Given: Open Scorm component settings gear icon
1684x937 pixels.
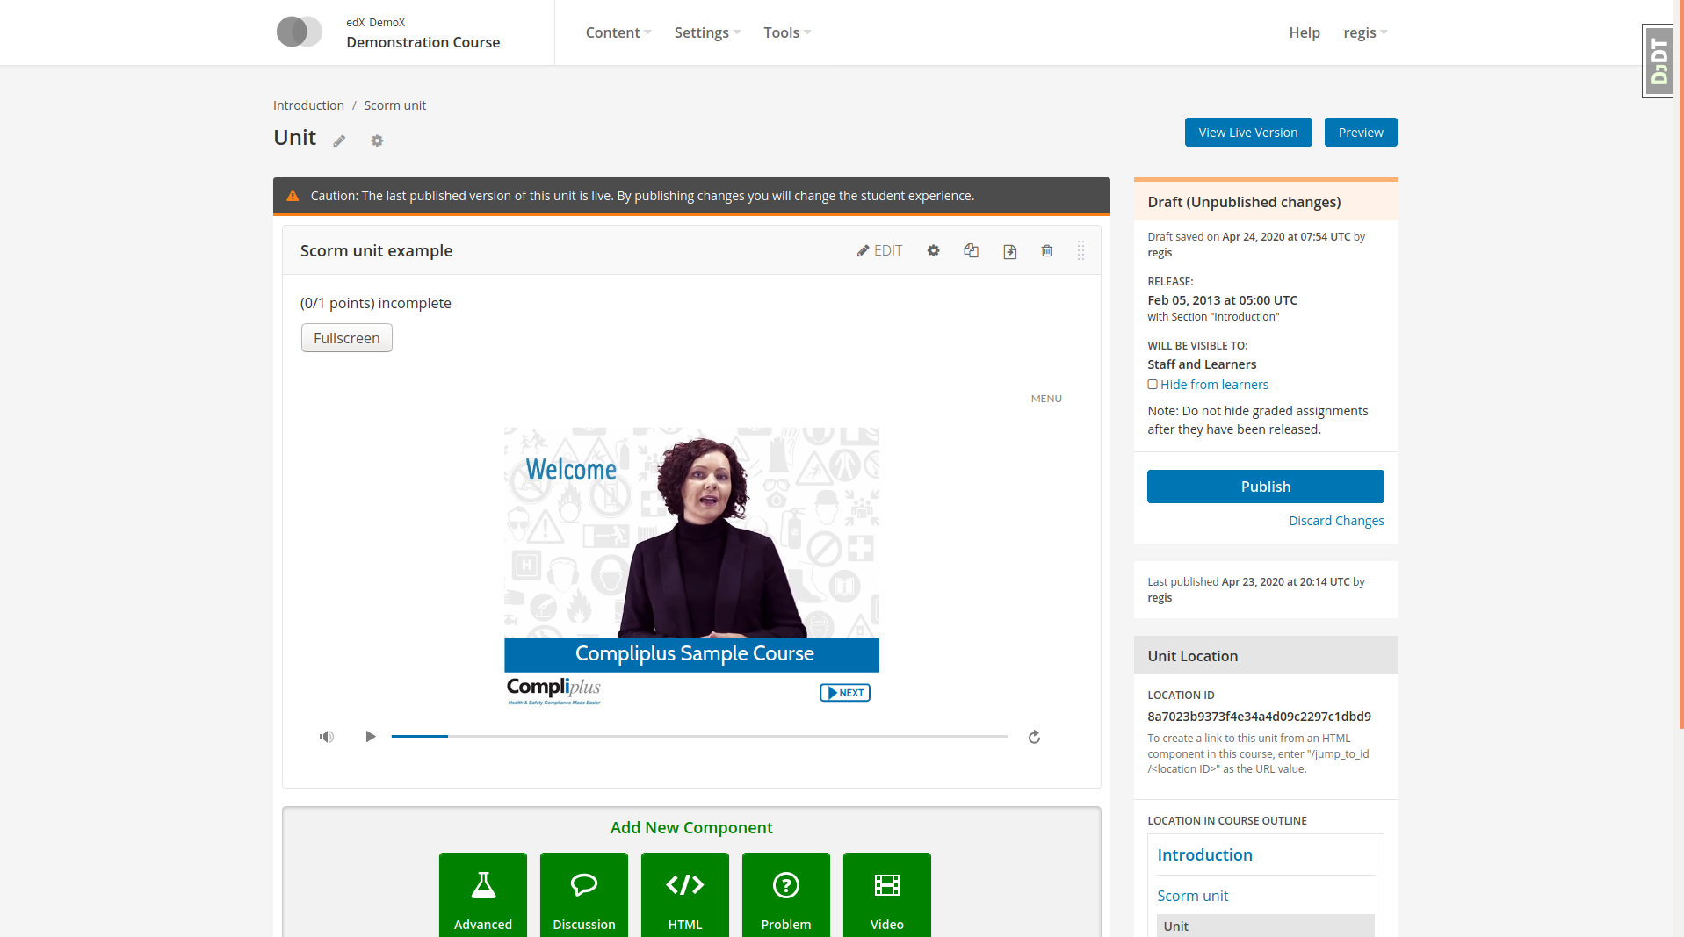Looking at the screenshot, I should point(933,251).
